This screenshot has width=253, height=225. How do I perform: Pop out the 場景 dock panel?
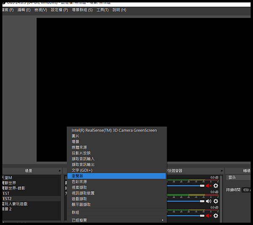59,171
